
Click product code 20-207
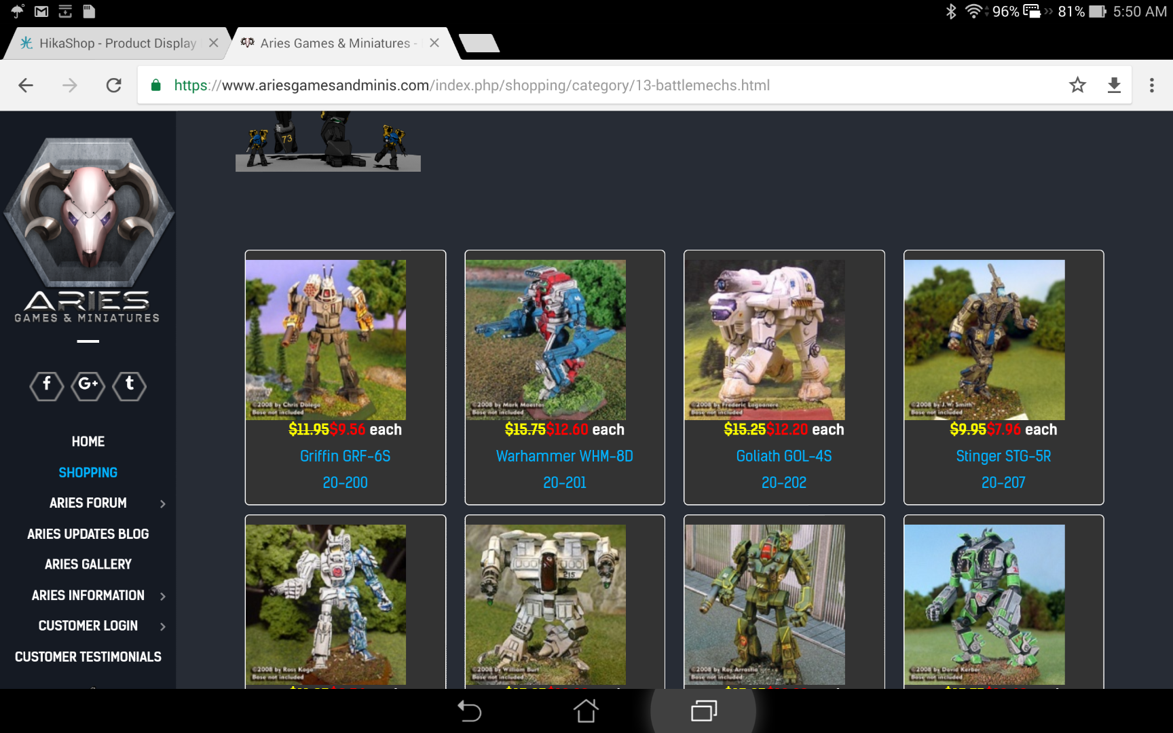1003,483
